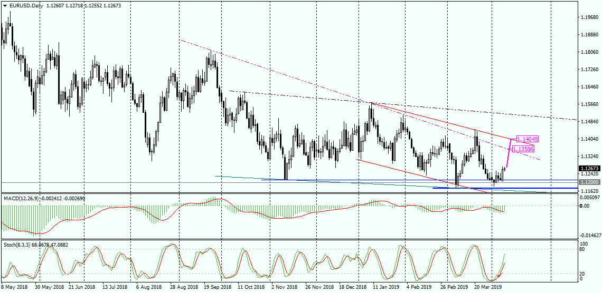Click the 26 Feb 2019 date label

pyautogui.click(x=455, y=287)
